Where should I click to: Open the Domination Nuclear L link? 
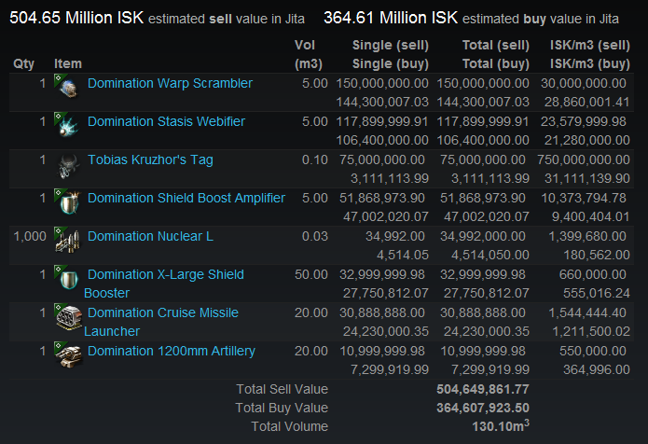pos(150,236)
